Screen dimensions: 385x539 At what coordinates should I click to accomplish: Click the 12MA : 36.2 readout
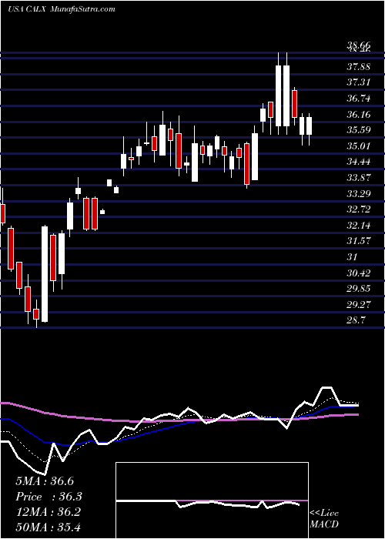(x=48, y=512)
